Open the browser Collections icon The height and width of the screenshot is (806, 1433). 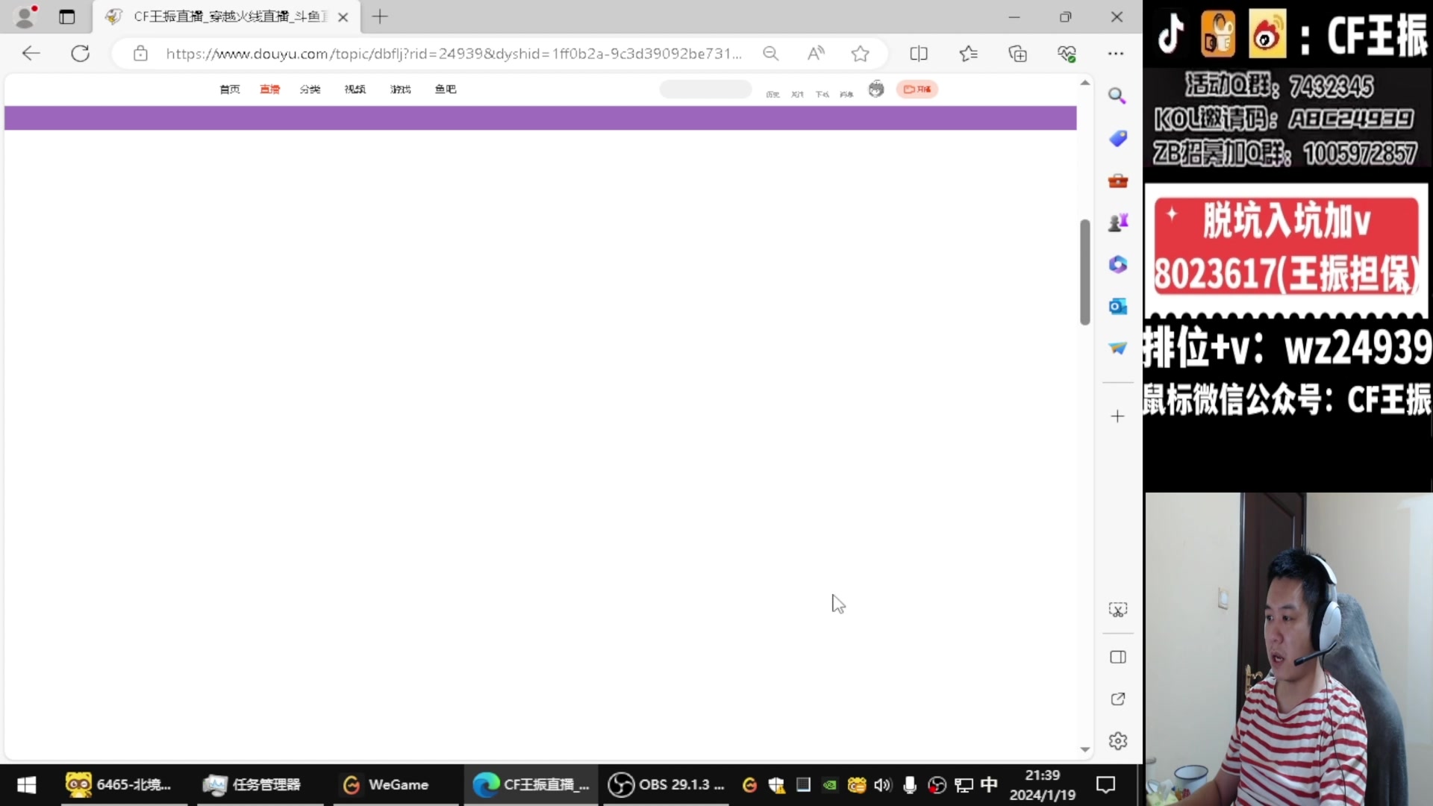click(x=1017, y=54)
